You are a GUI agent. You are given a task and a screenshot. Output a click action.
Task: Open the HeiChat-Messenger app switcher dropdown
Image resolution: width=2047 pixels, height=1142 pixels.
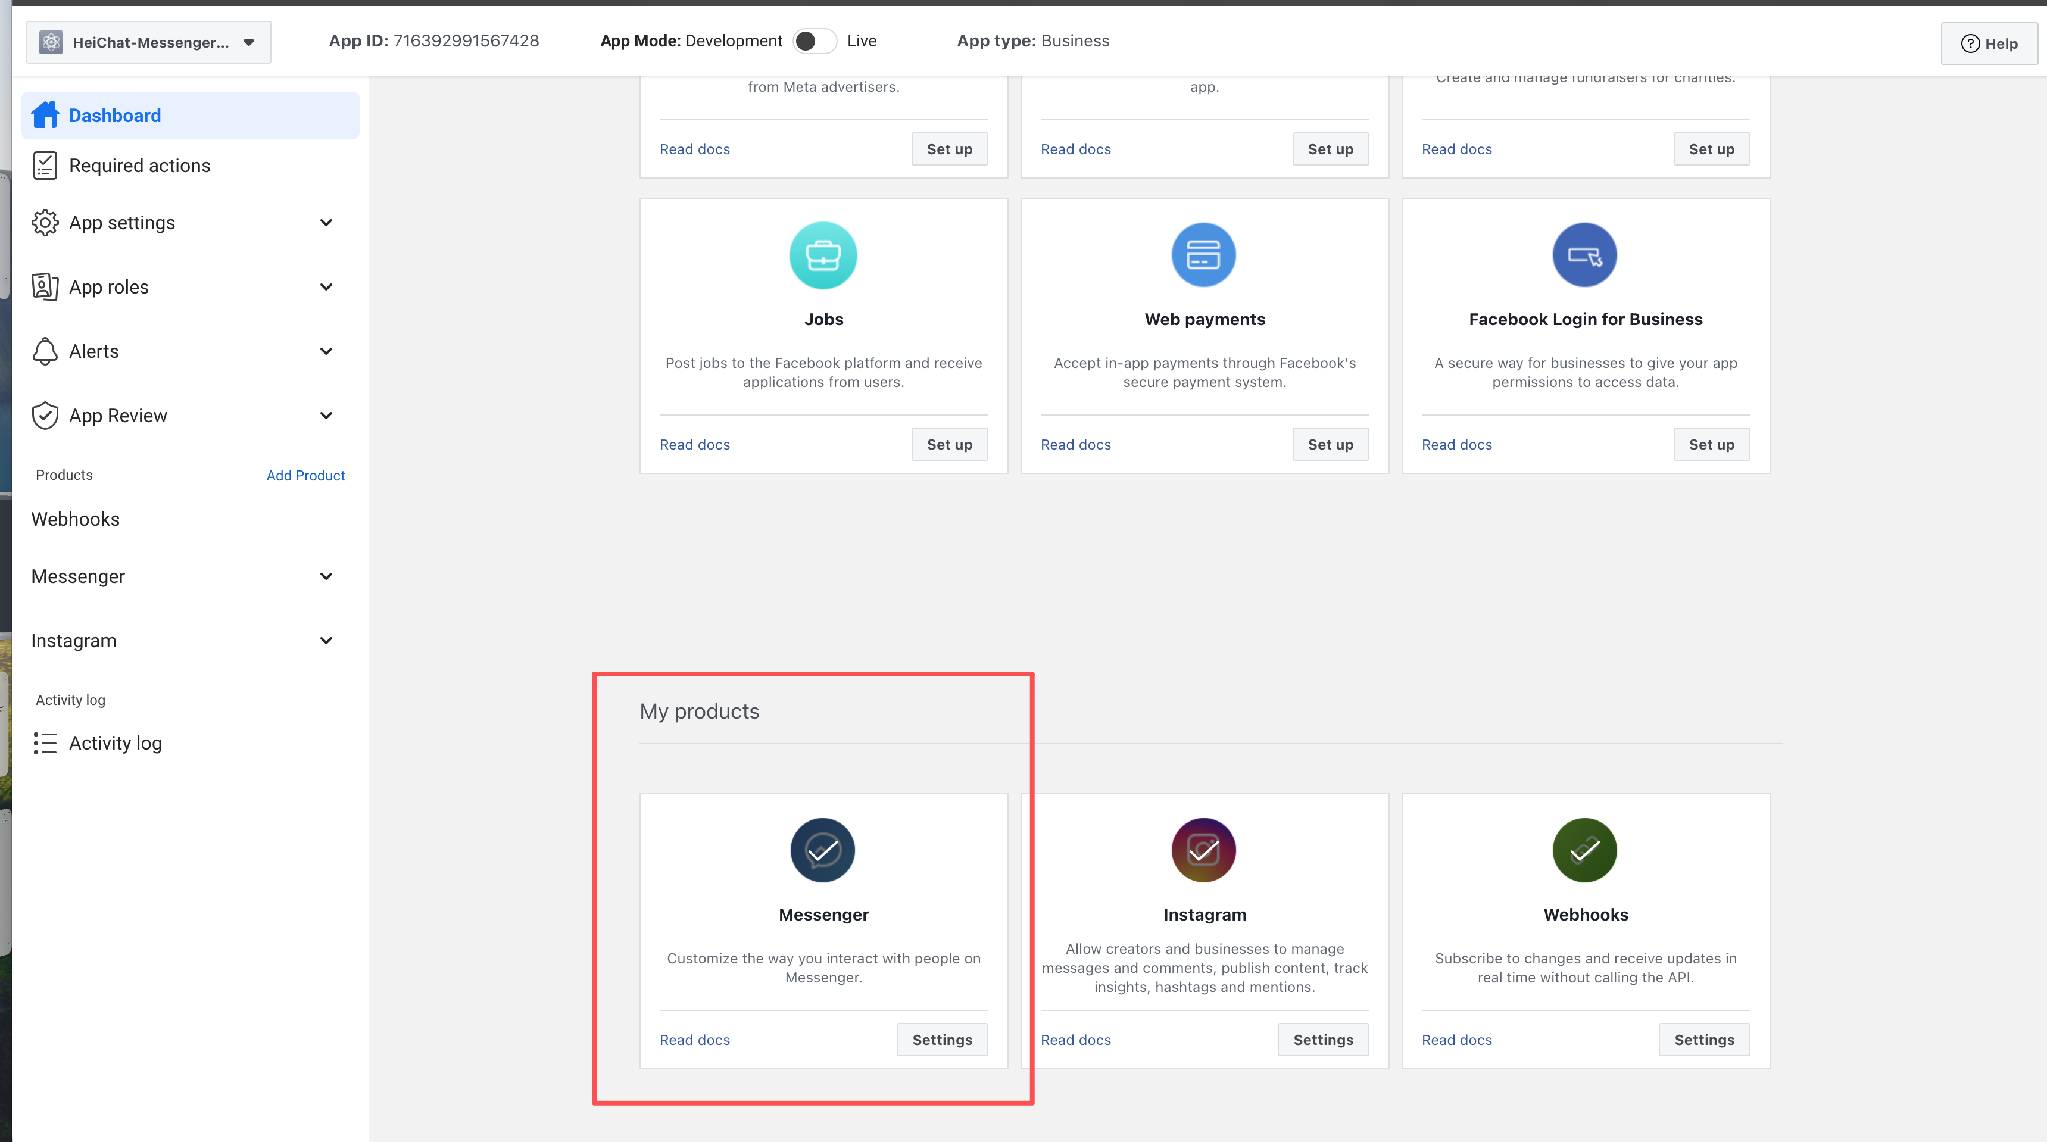148,42
